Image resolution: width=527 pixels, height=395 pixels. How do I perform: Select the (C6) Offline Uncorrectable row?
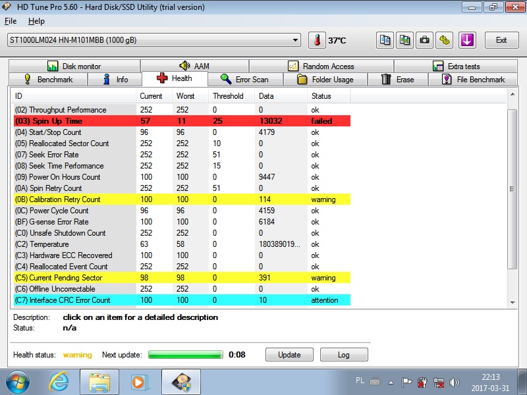tap(182, 289)
